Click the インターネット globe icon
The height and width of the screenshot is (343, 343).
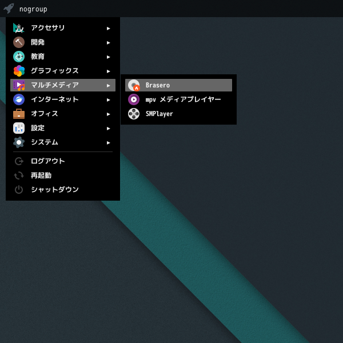tap(19, 99)
